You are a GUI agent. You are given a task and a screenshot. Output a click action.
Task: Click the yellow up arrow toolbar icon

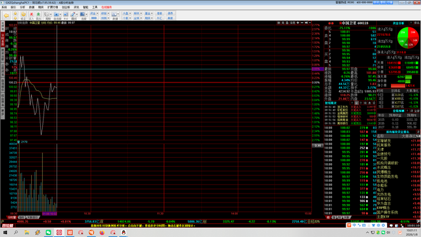[x=16, y=14]
